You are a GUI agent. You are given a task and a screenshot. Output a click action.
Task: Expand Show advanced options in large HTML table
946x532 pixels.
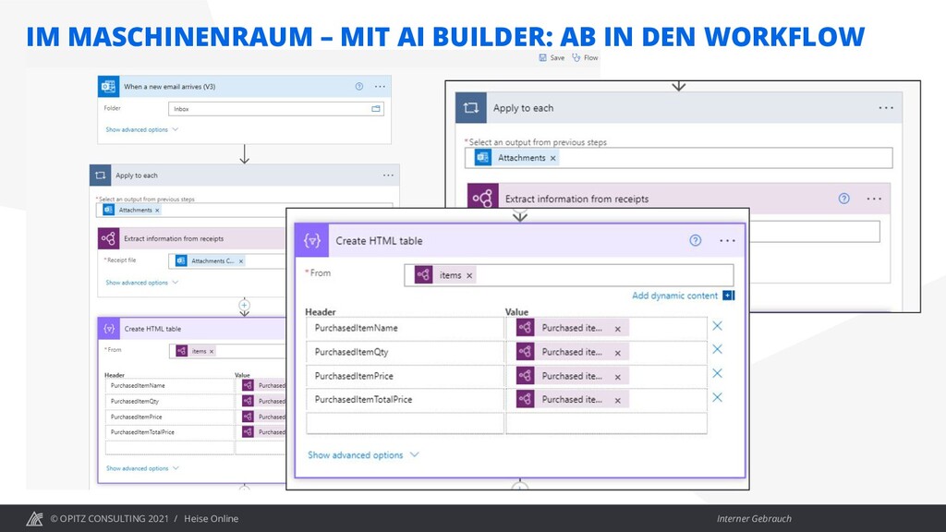pyautogui.click(x=363, y=454)
